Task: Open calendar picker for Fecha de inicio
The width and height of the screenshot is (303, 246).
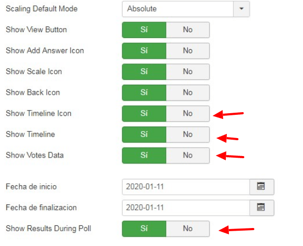Action: (x=262, y=187)
